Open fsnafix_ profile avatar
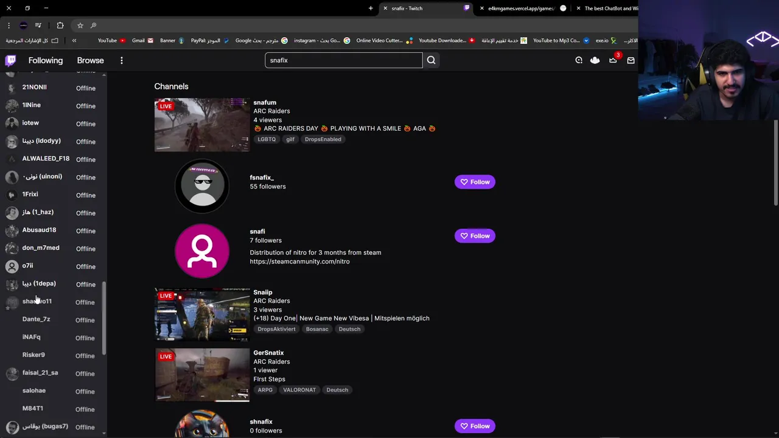The image size is (779, 438). [x=202, y=186]
